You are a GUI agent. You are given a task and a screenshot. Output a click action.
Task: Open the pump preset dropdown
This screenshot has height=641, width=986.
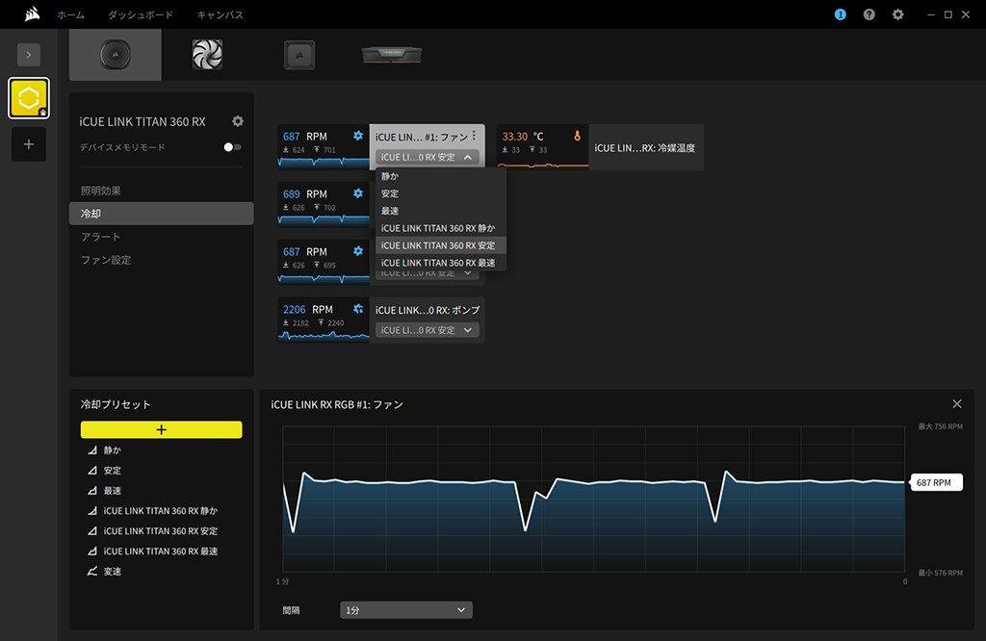[x=427, y=330]
